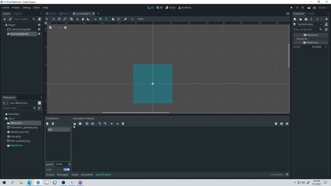Choose the Move Mode tool
This screenshot has height=186, width=331.
pos(54,19)
